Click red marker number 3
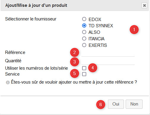 [74, 62]
